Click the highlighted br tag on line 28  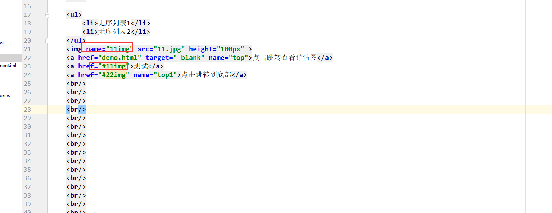coord(76,109)
